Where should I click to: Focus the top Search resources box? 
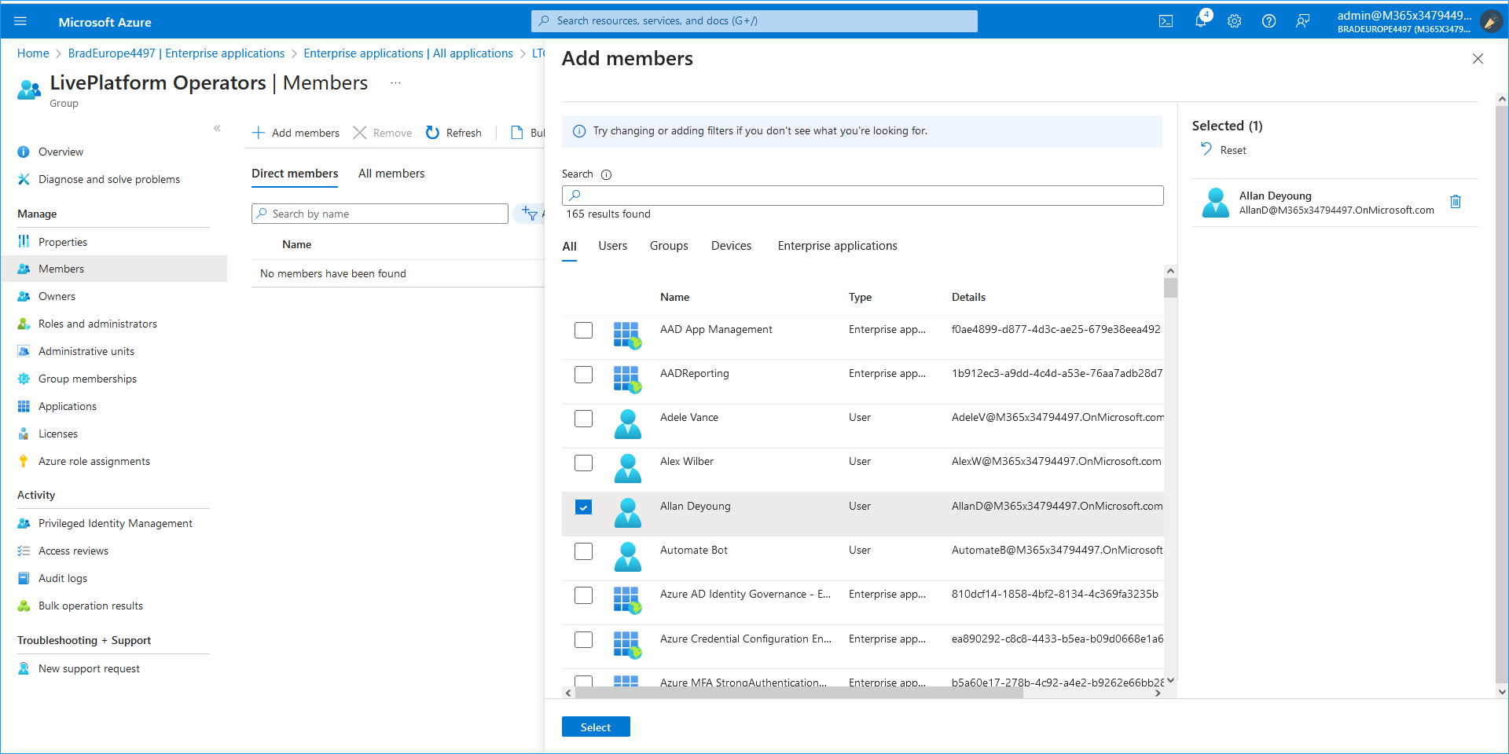(754, 21)
